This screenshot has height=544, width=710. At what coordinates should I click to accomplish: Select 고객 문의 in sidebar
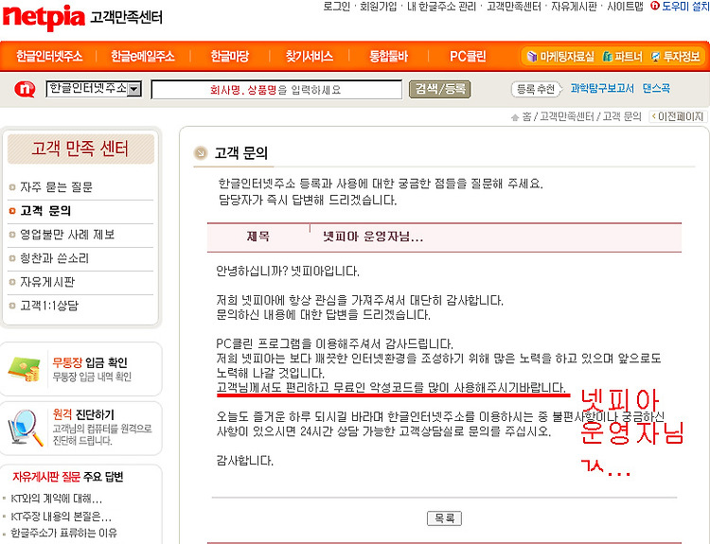coord(45,210)
